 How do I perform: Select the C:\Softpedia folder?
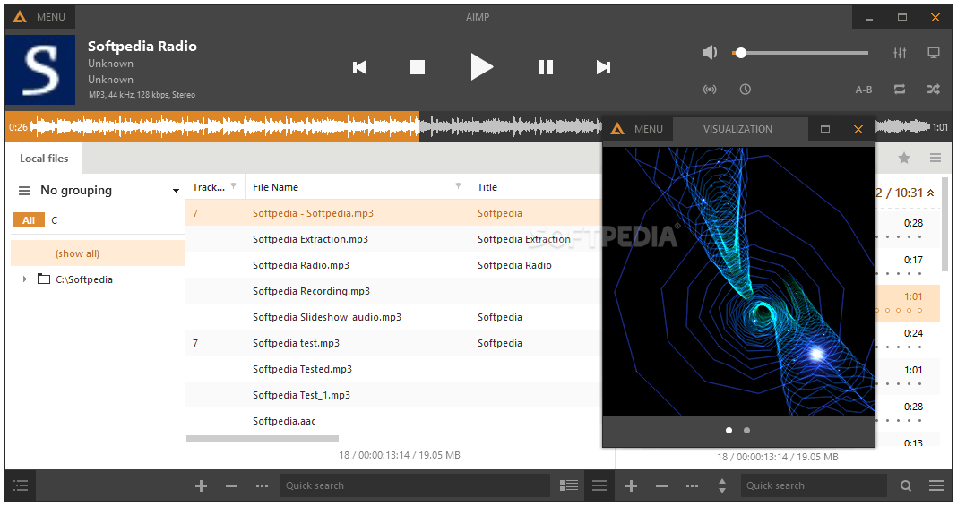84,279
